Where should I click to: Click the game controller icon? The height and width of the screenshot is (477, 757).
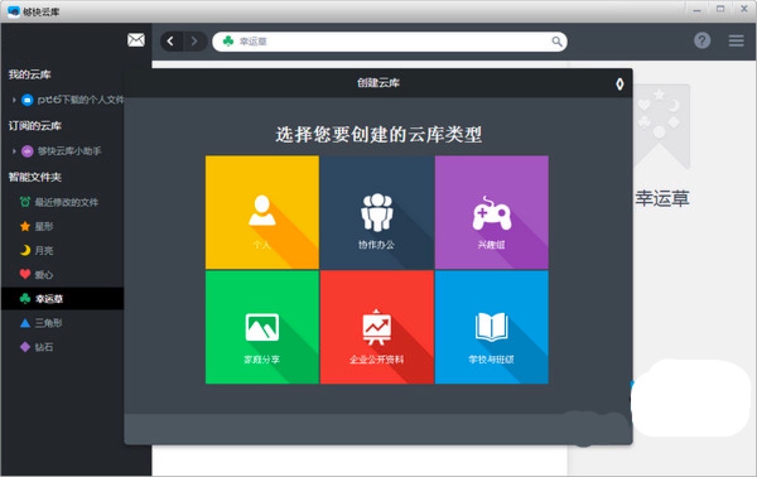pos(491,213)
